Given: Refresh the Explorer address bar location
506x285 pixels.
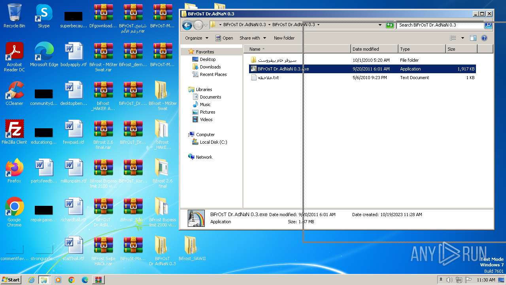Looking at the screenshot, I should tap(390, 25).
